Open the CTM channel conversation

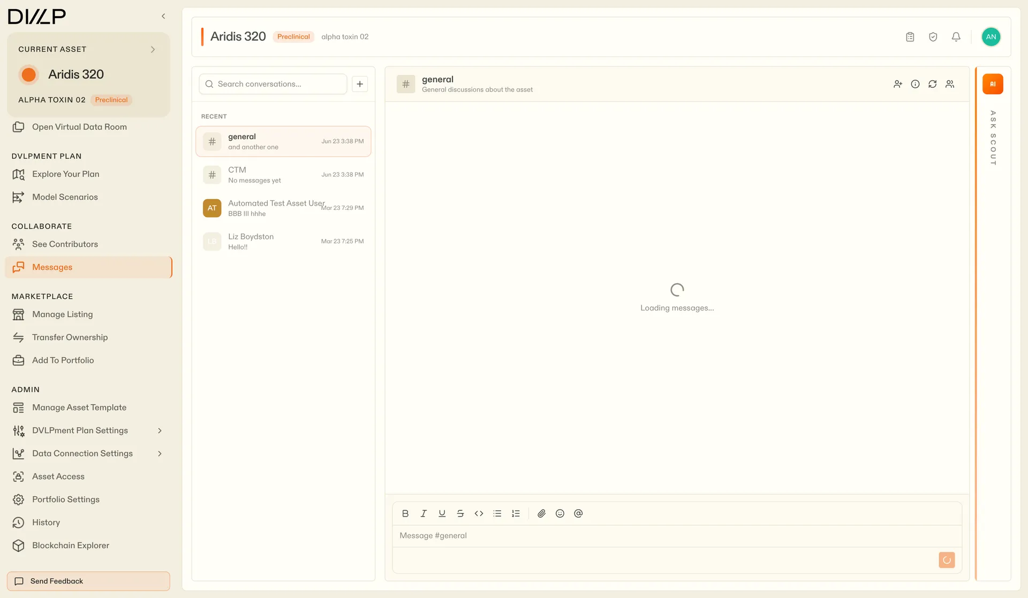coord(283,175)
